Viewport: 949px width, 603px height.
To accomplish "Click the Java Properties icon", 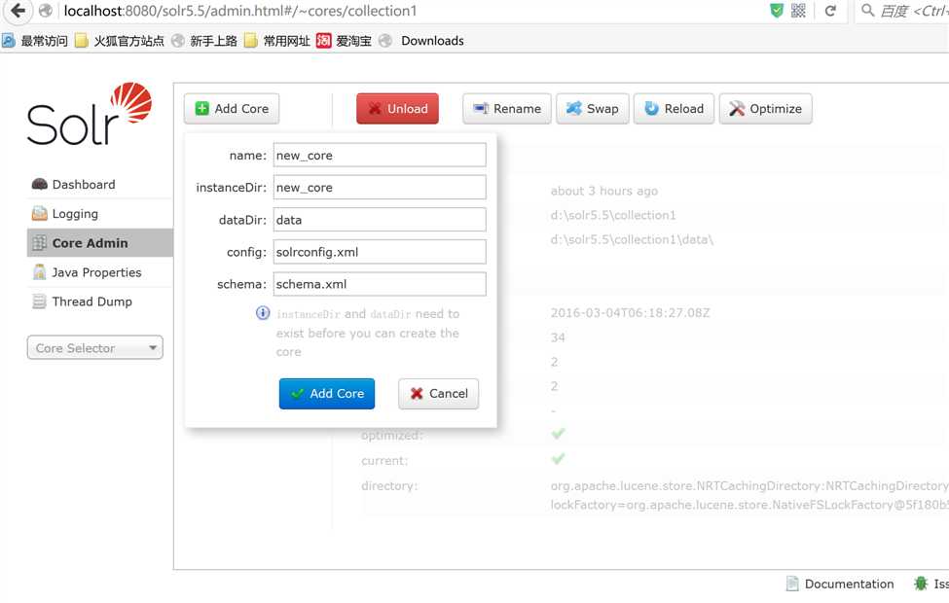I will 39,272.
